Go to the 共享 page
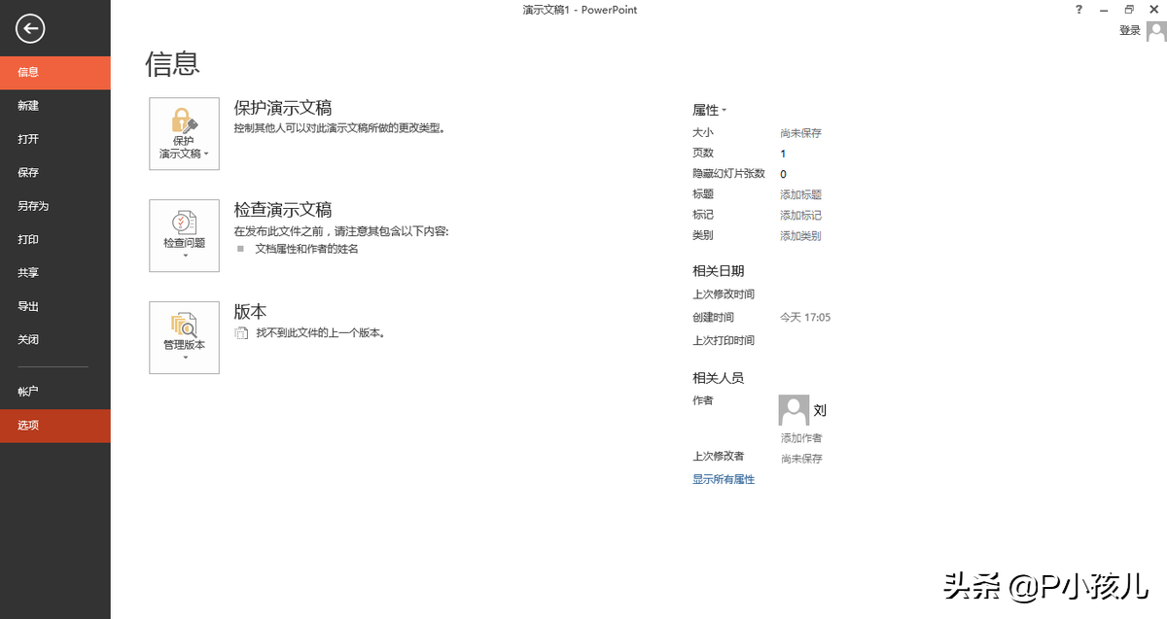The width and height of the screenshot is (1167, 619). coord(55,273)
